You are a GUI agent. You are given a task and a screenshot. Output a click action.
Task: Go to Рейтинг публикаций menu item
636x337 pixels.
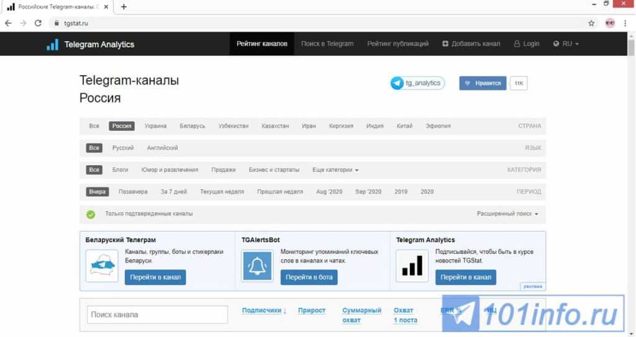coord(397,44)
